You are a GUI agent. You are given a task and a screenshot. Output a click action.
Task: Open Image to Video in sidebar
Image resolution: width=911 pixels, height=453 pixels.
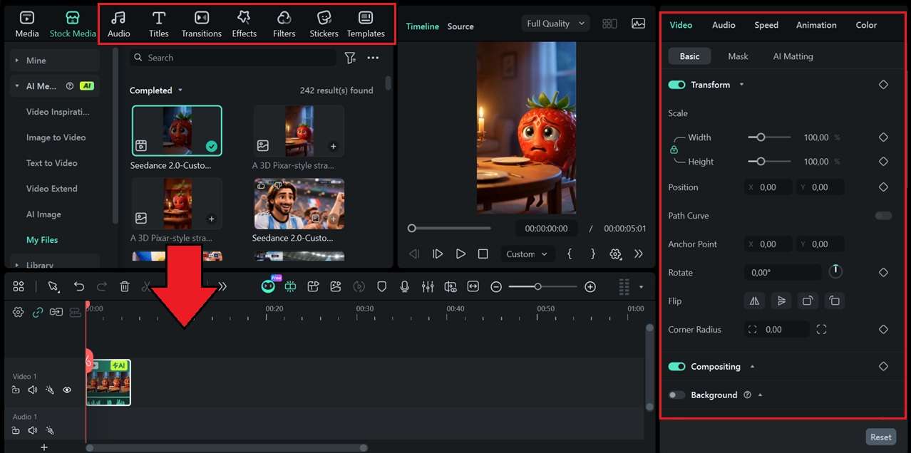(x=56, y=137)
